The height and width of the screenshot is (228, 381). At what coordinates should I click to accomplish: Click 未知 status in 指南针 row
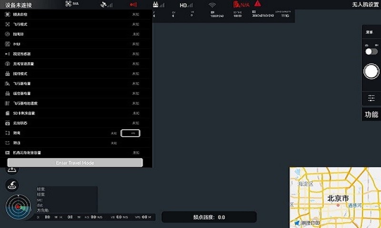pos(136,34)
